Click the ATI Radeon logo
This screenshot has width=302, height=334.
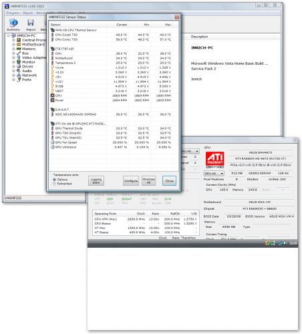point(214,160)
